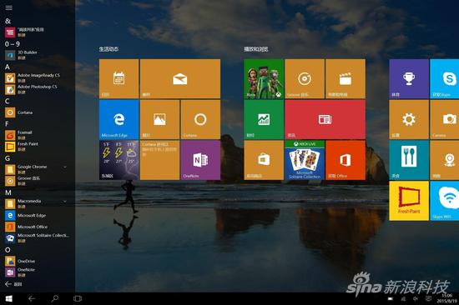Go back from all apps list
This screenshot has height=305, width=459.
[13, 284]
